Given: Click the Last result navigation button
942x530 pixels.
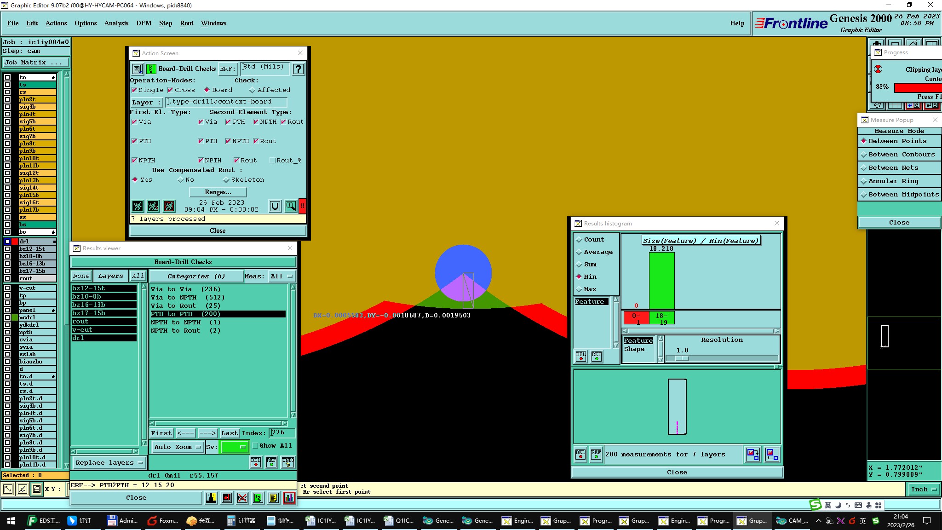Looking at the screenshot, I should coord(229,433).
